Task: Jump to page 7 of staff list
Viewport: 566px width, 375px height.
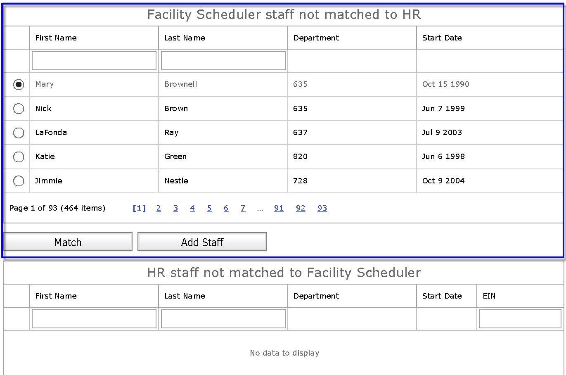Action: click(243, 208)
